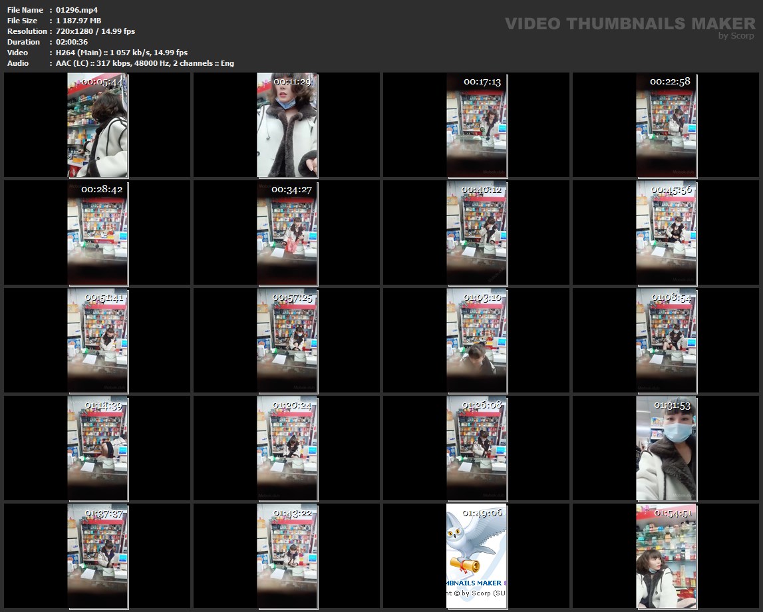The width and height of the screenshot is (763, 612).
Task: Open the 00:51:41 thumbnail
Action: [98, 341]
